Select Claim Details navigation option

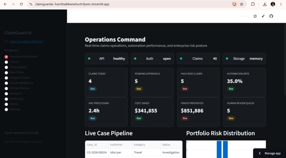point(16,67)
